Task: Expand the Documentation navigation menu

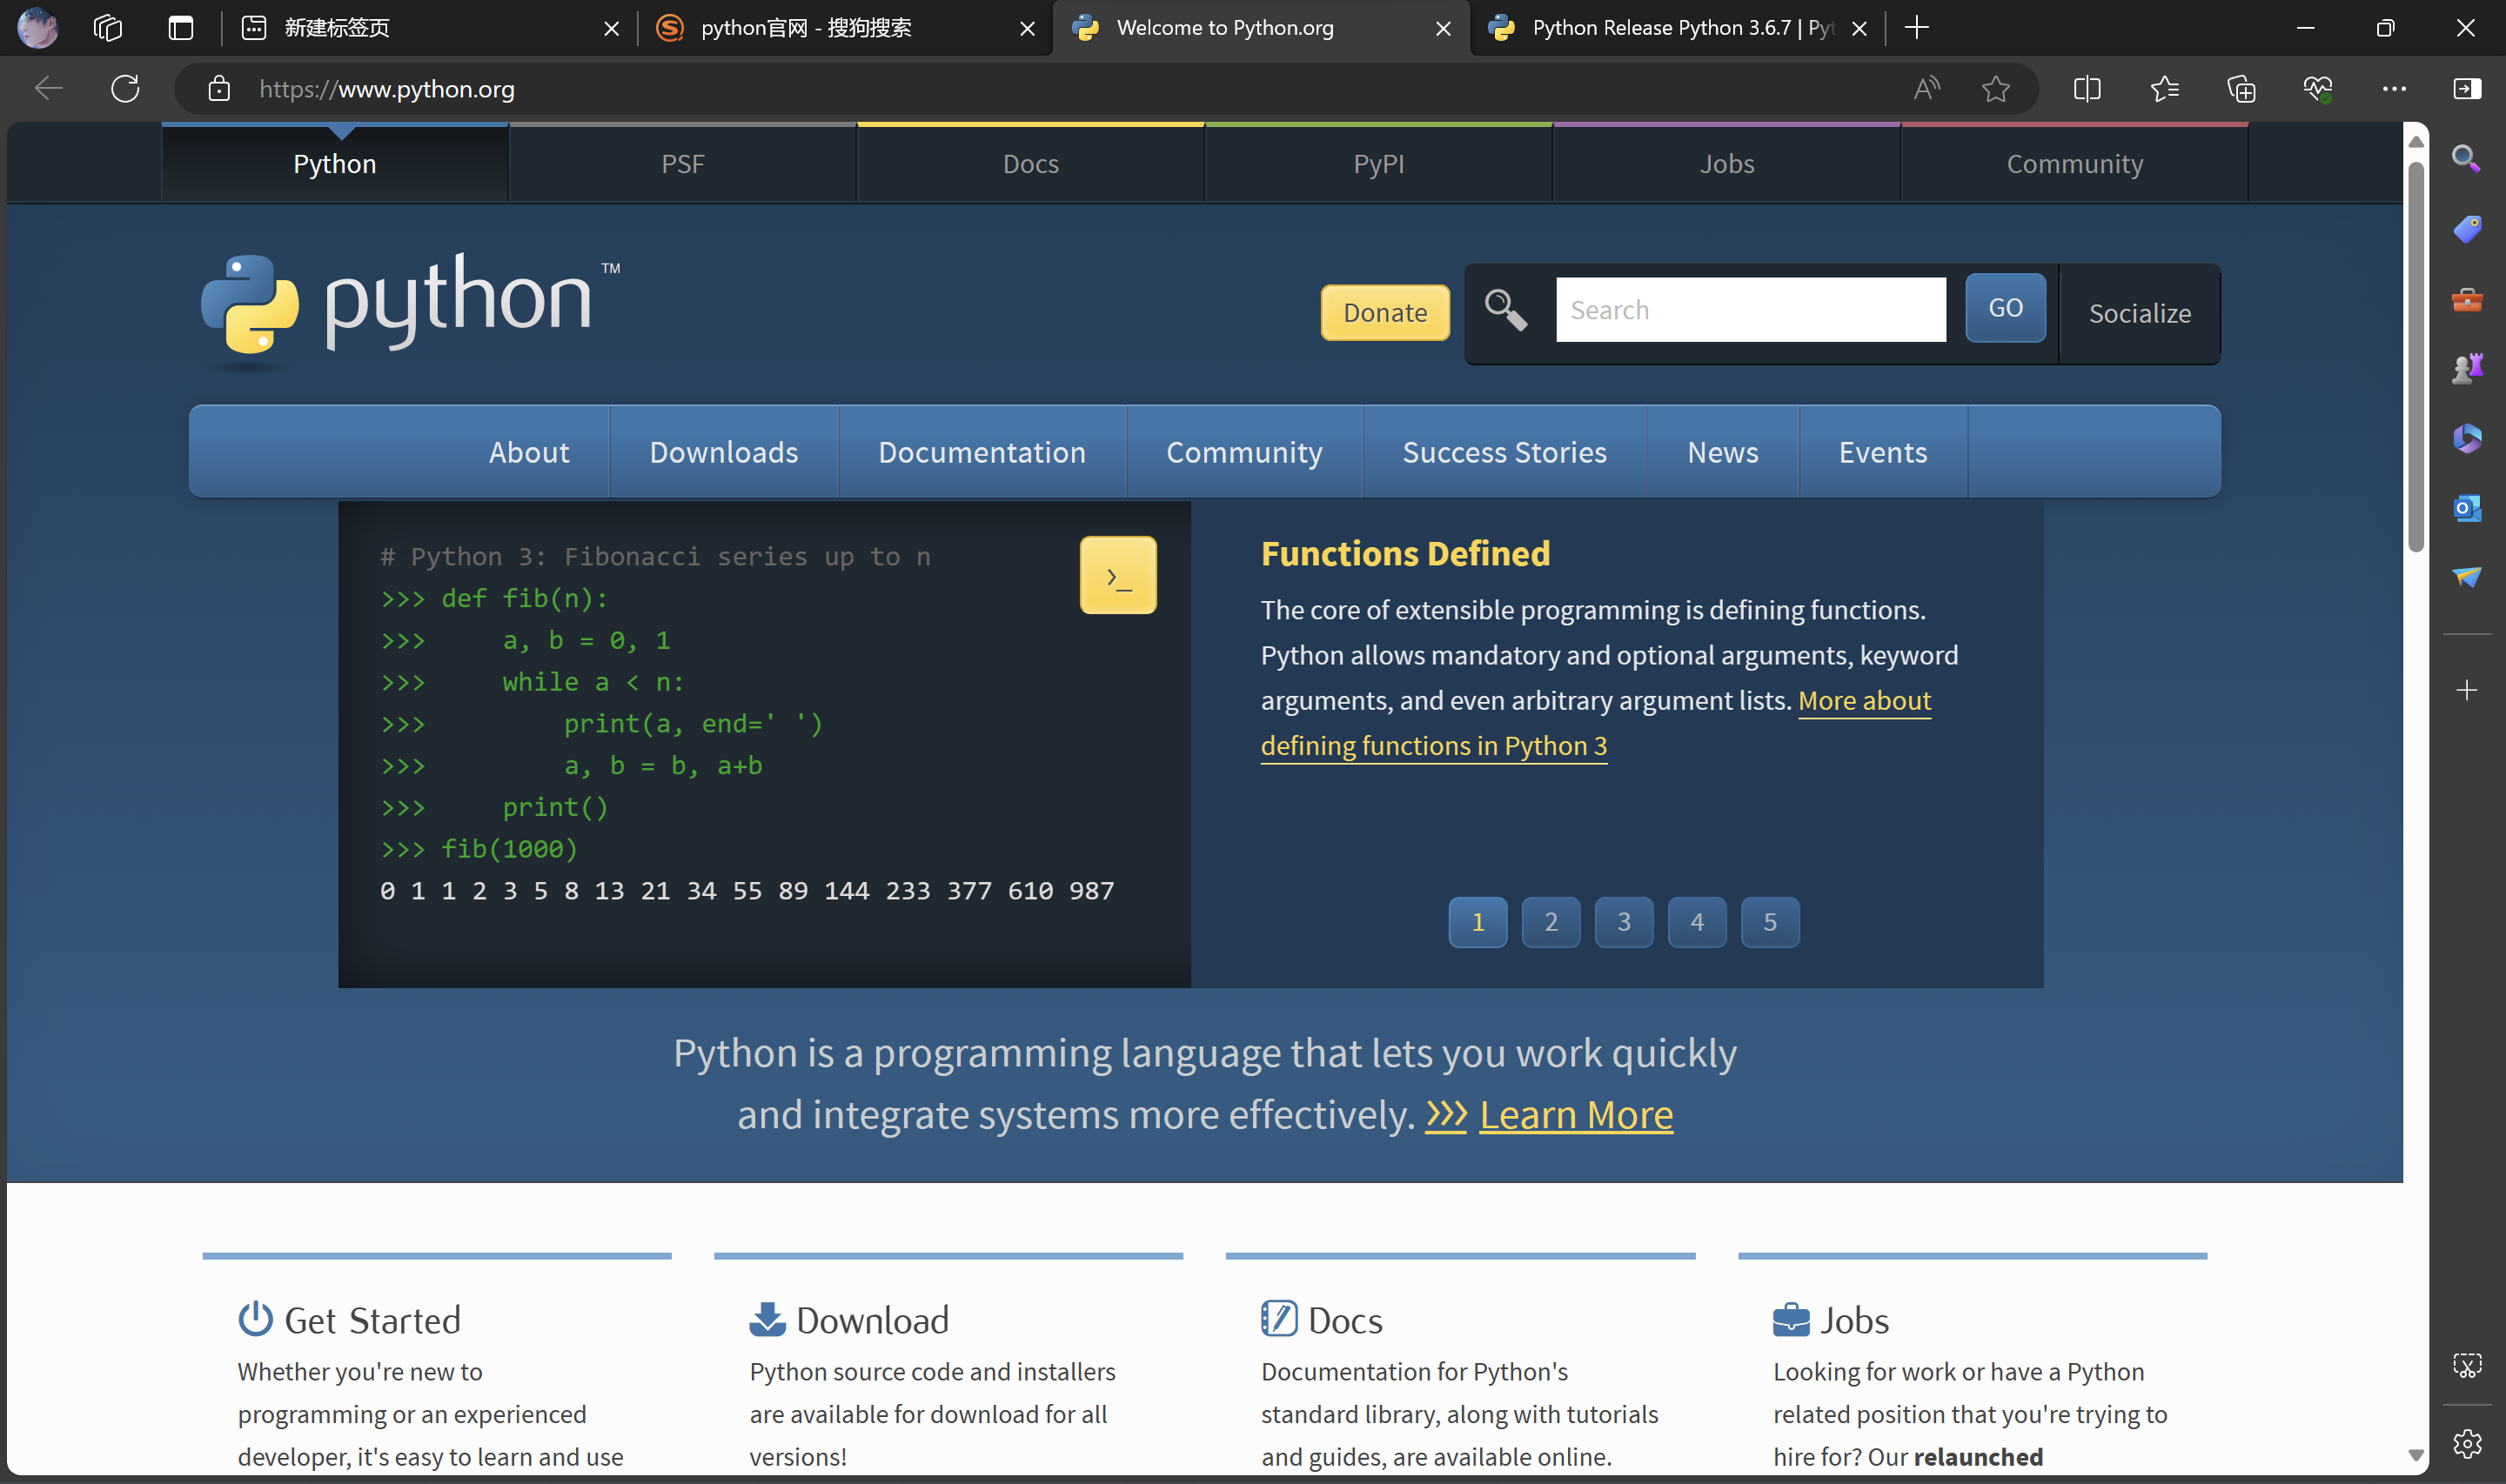Action: coord(981,452)
